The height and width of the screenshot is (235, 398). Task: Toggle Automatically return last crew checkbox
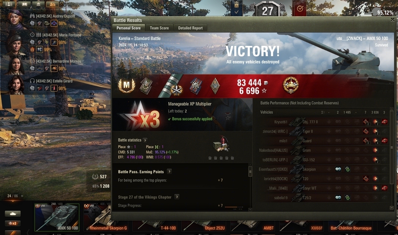62,4
